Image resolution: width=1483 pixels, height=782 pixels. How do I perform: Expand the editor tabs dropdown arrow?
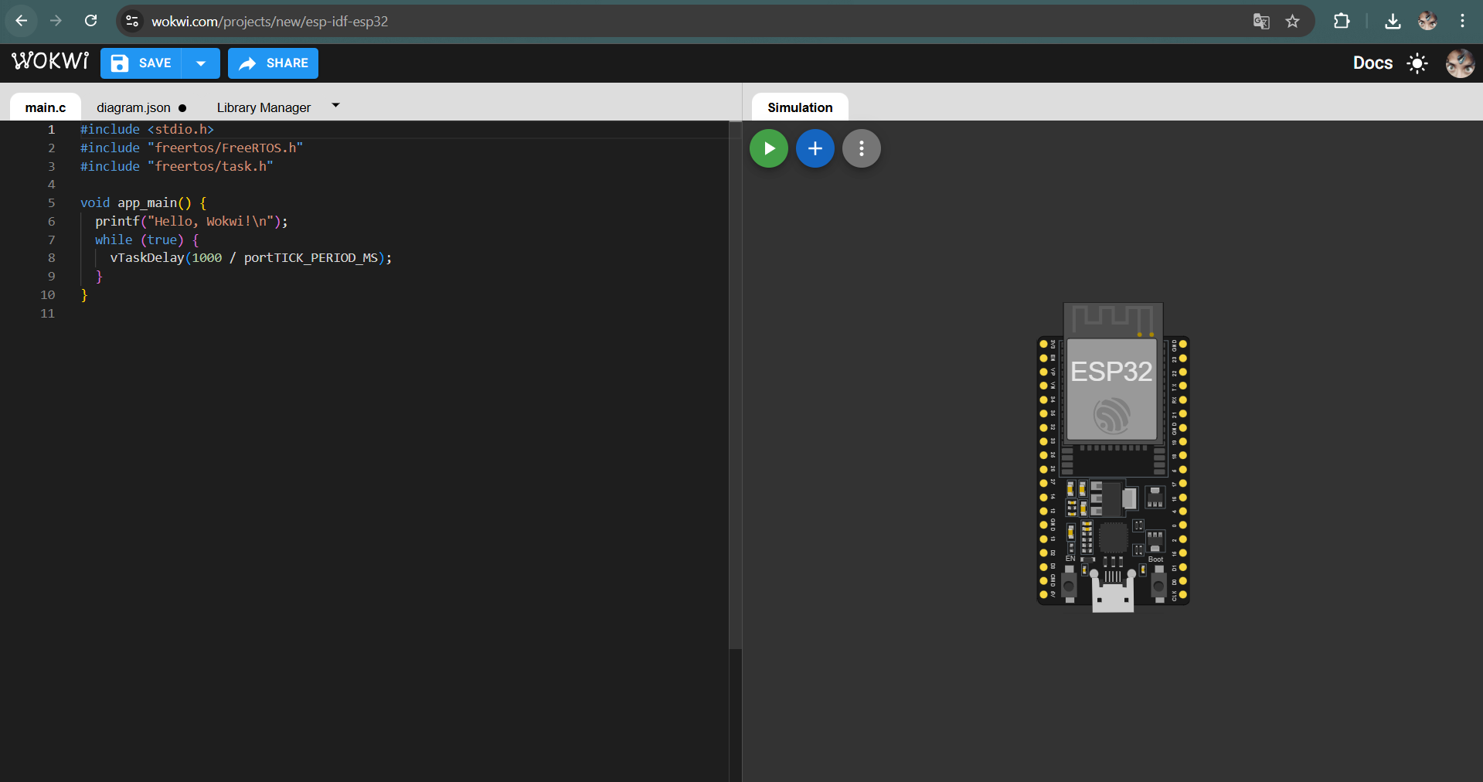pyautogui.click(x=335, y=105)
